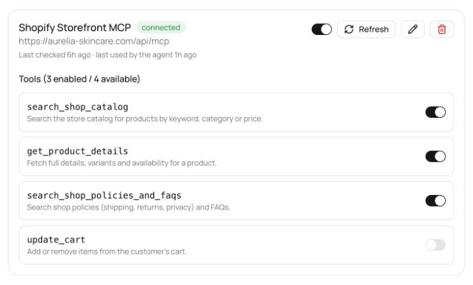Turn off search_shop_policies_and_faqs toggle
Viewport: 473px width, 285px height.
click(x=435, y=201)
